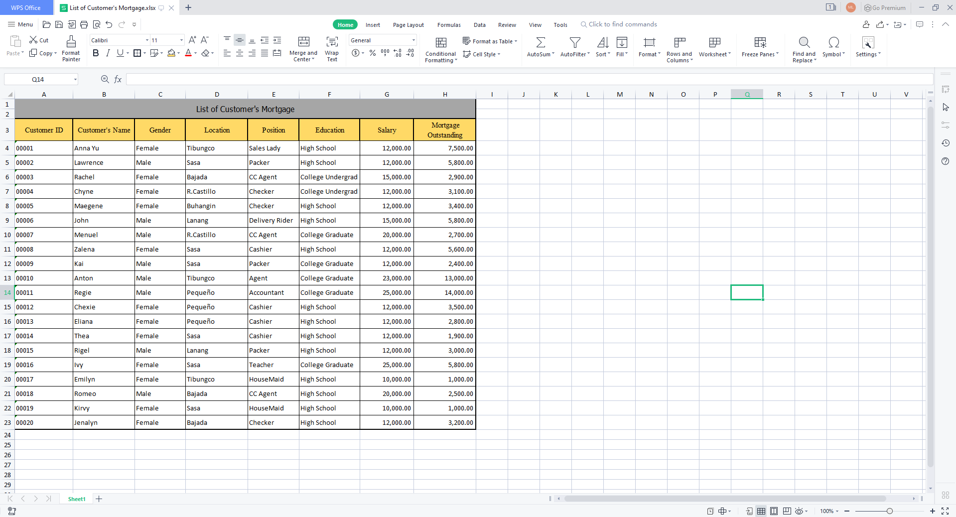This screenshot has width=956, height=517.
Task: Open the main Menu button
Action: (20, 24)
